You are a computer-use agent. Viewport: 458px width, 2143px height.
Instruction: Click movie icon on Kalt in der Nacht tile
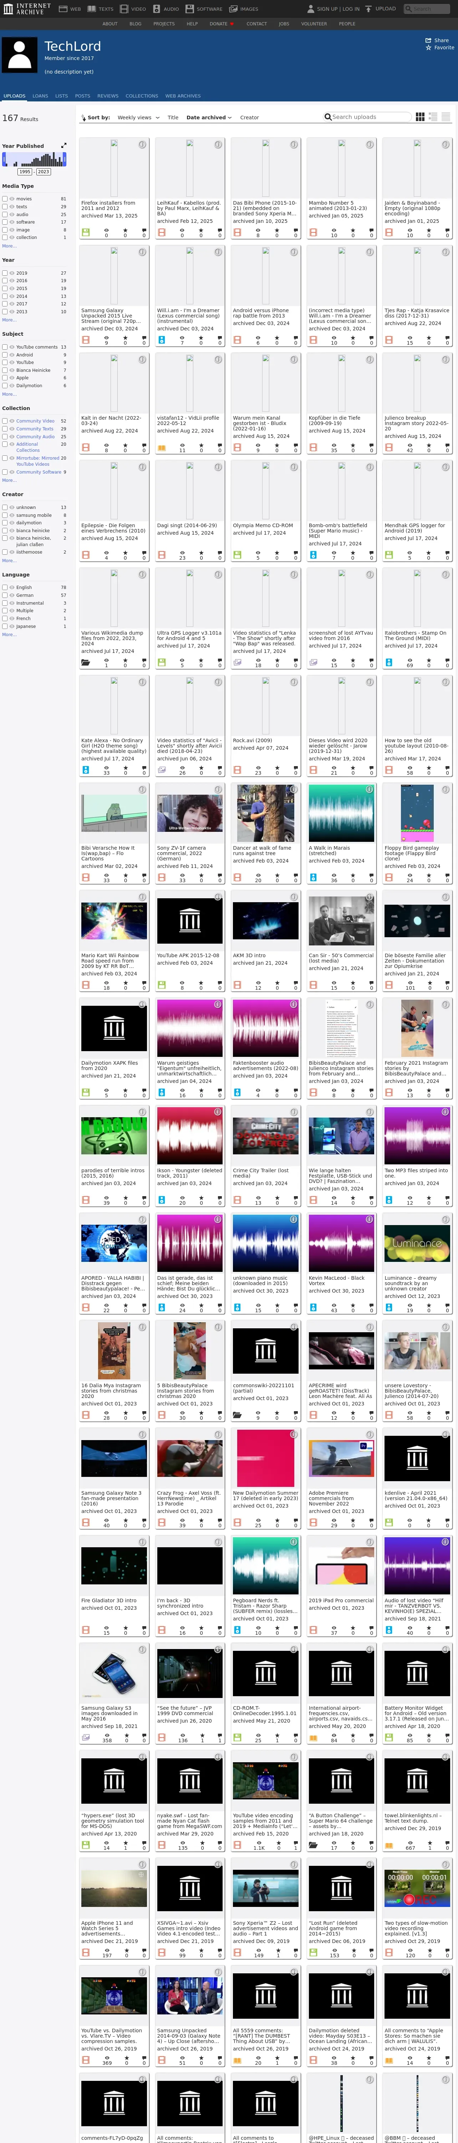85,448
